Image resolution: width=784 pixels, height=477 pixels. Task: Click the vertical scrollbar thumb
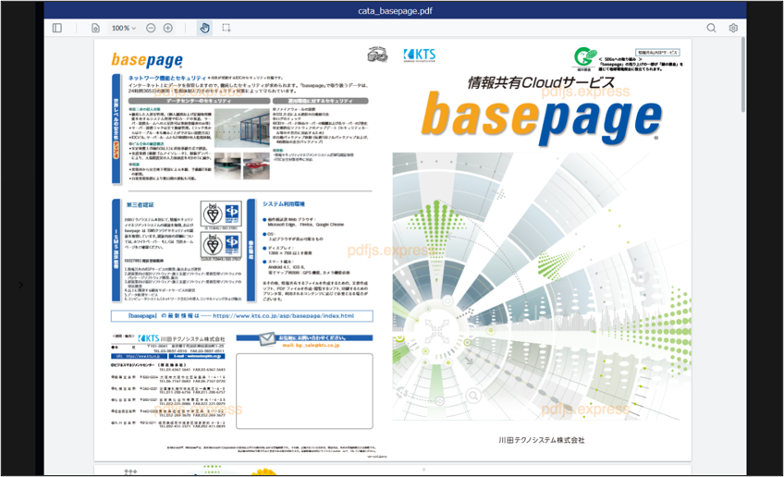pos(743,75)
